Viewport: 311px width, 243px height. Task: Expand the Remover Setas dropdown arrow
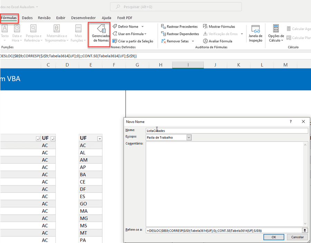tap(193, 41)
